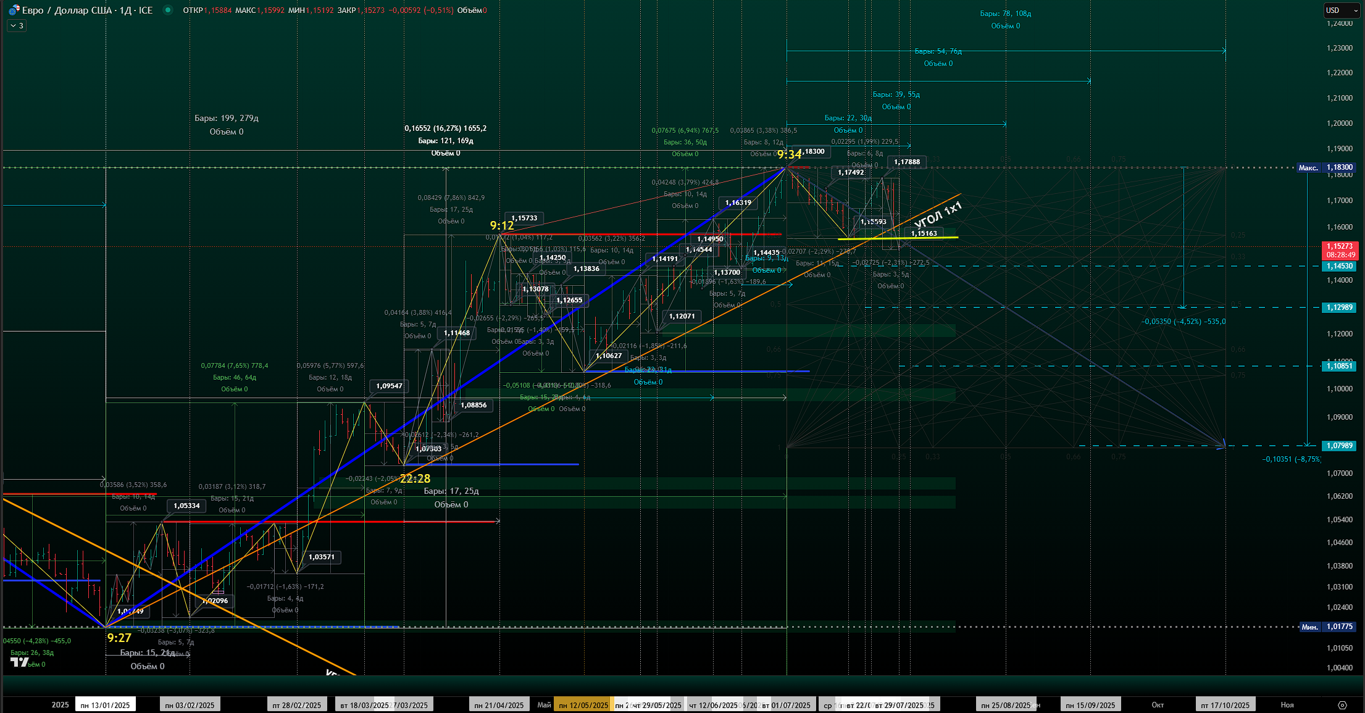Select the Бары: 199, 279д range label
The image size is (1365, 713).
227,118
